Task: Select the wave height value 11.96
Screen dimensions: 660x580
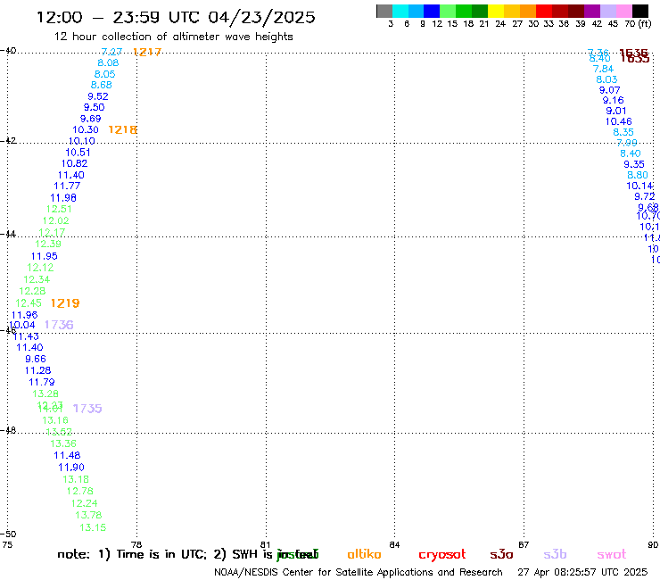Action: coord(24,315)
